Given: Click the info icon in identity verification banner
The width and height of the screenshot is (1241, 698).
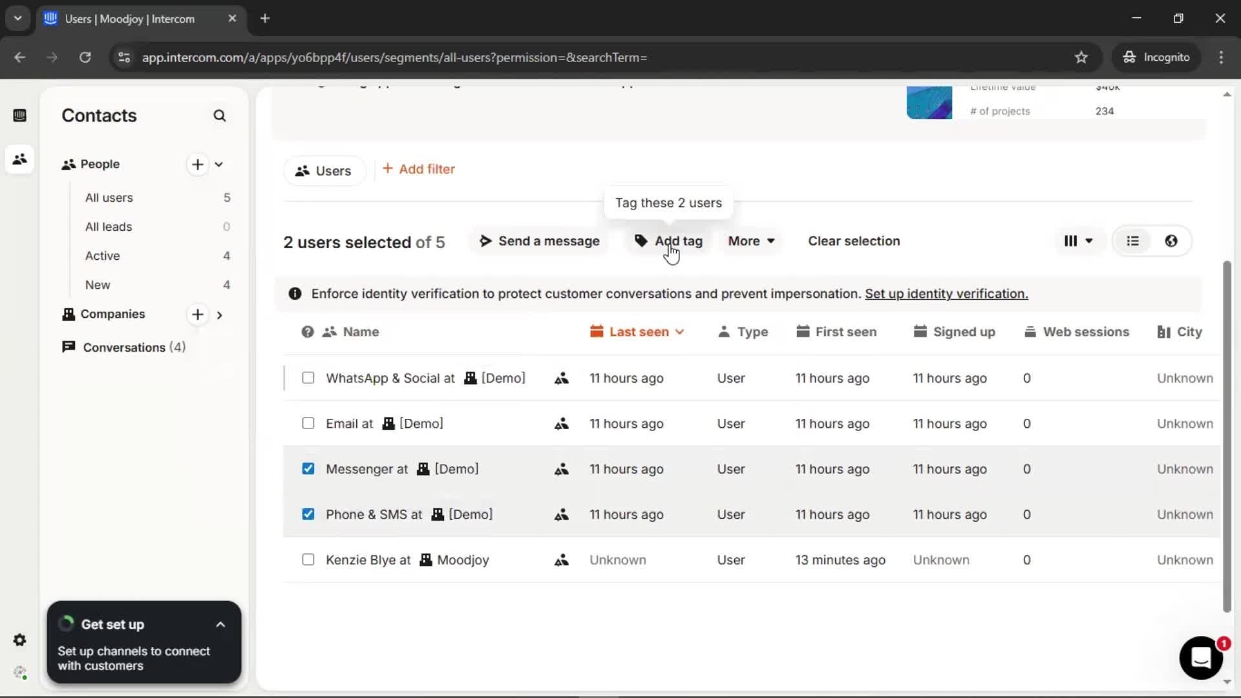Looking at the screenshot, I should click(x=295, y=294).
